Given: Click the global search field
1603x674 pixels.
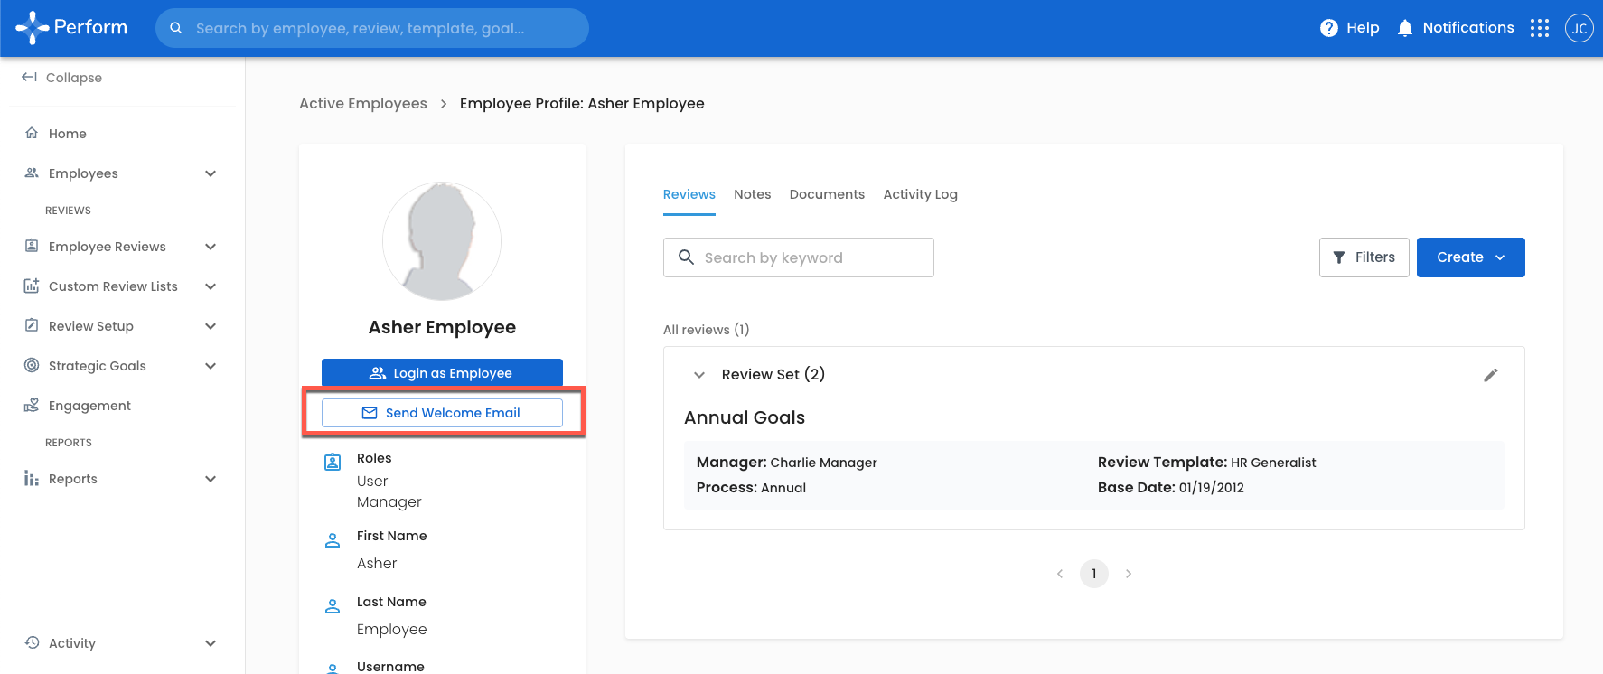Looking at the screenshot, I should pos(372,28).
